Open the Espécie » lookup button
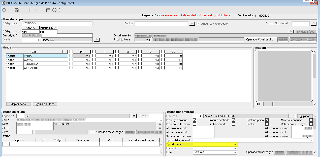The width and height of the screenshot is (320, 157). tap(134, 116)
